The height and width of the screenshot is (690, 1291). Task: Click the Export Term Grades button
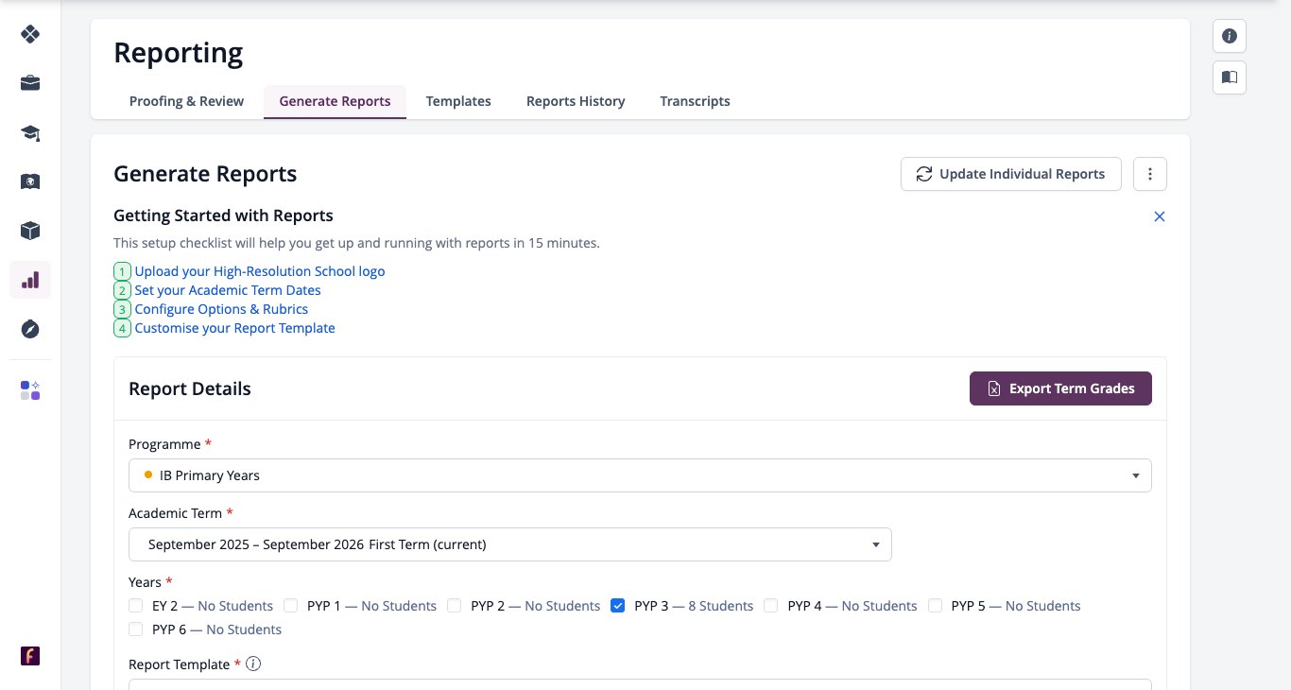(1060, 388)
